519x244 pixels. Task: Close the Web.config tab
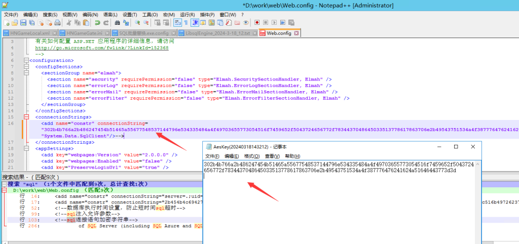[296, 33]
